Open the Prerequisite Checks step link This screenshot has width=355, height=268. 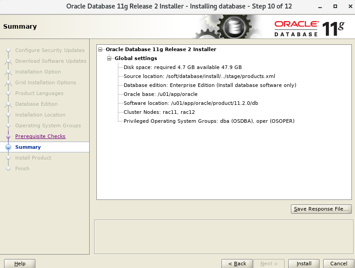click(x=40, y=136)
